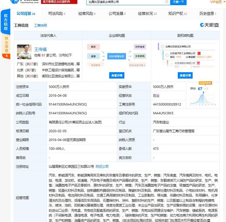Click 行业 value 汽车制造业
Viewport: 226px width, 222px height.
click(161, 122)
